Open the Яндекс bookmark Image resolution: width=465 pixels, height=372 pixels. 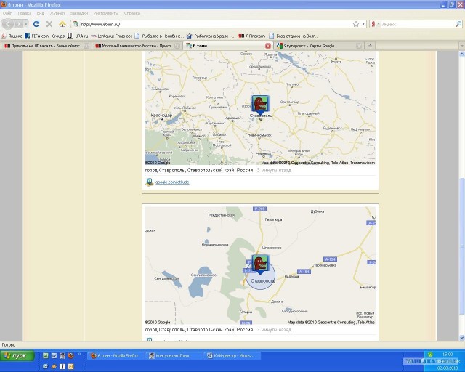[12, 36]
